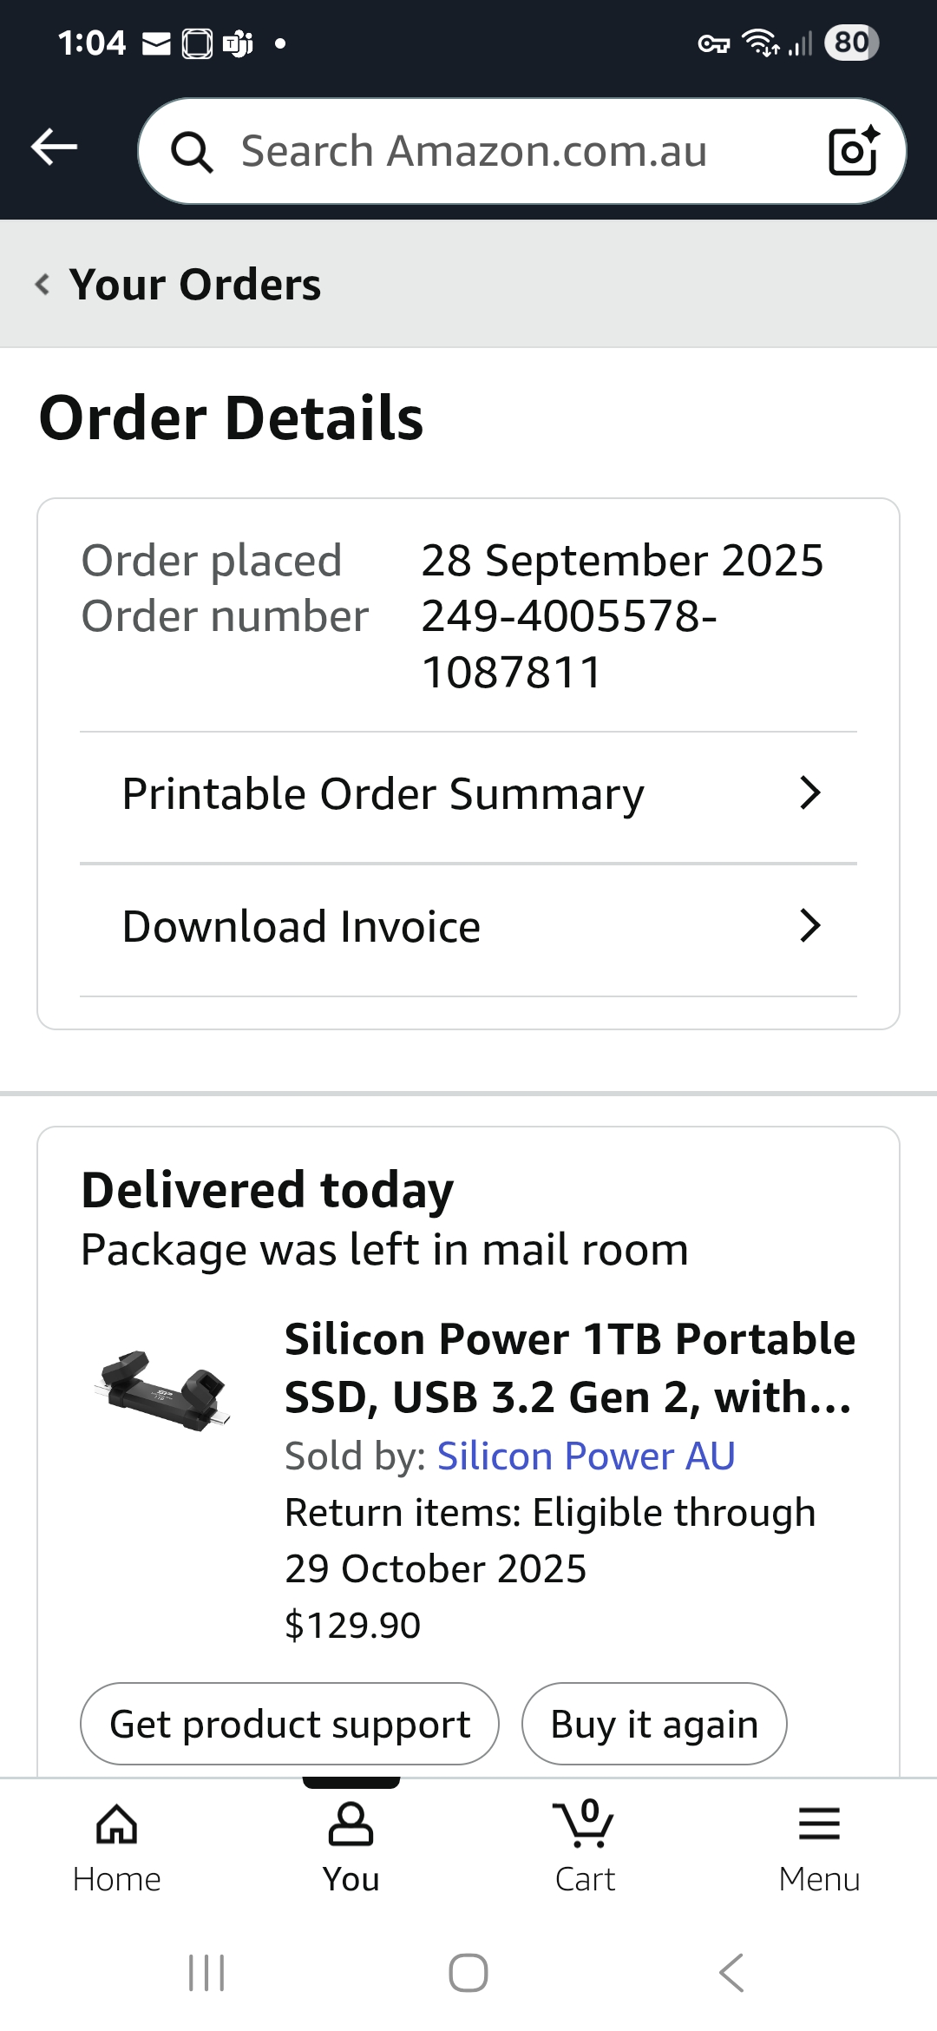Viewport: 937px width, 2031px height.
Task: Open Silicon Power AU seller link
Action: [x=586, y=1456]
